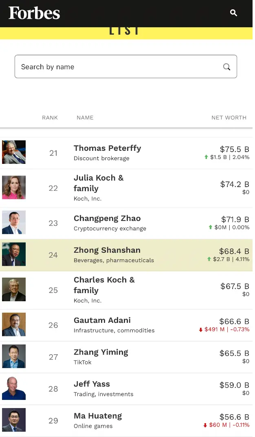Viewport: 255px width, 437px height.
Task: Click the search magnifier icon in header
Action: (x=233, y=13)
